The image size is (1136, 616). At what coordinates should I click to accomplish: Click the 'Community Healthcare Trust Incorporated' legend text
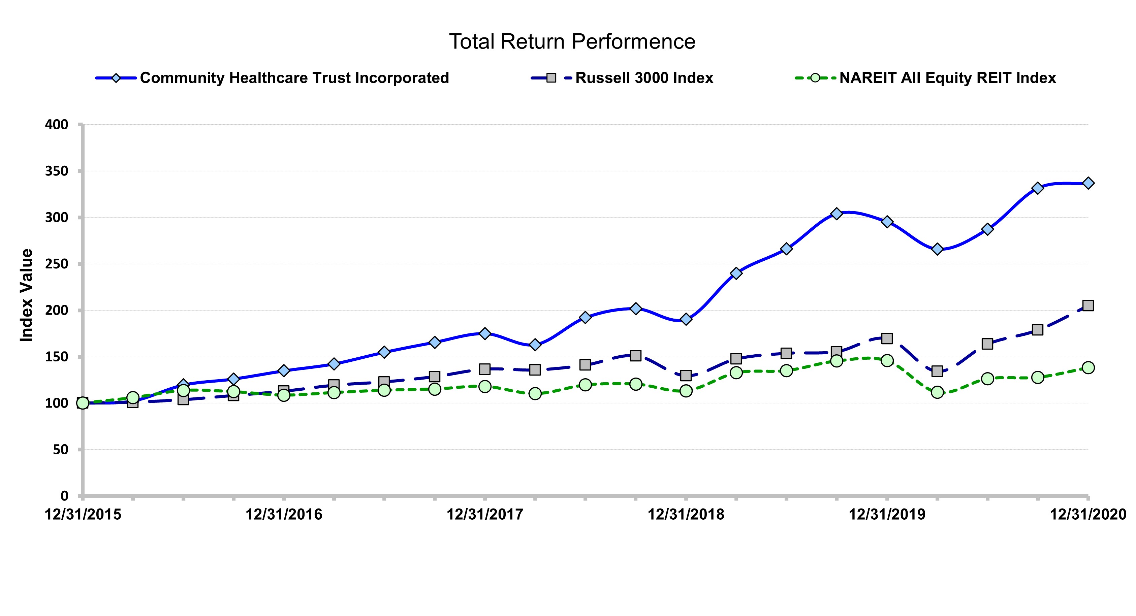294,78
